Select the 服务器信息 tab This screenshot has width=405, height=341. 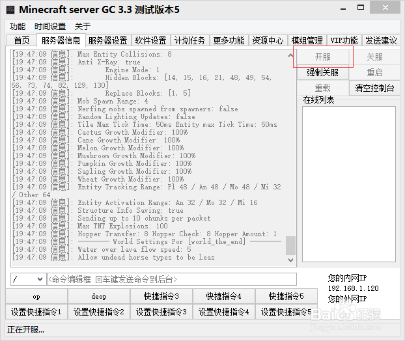pyautogui.click(x=61, y=40)
